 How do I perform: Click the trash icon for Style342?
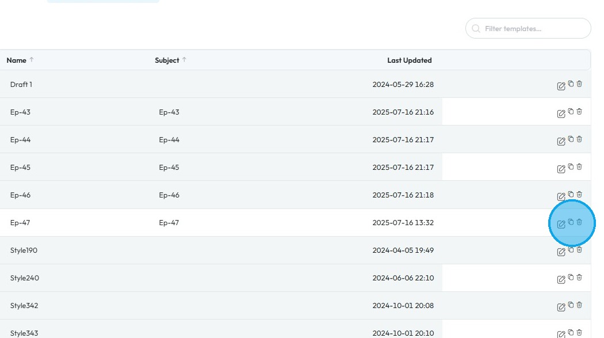pyautogui.click(x=579, y=305)
